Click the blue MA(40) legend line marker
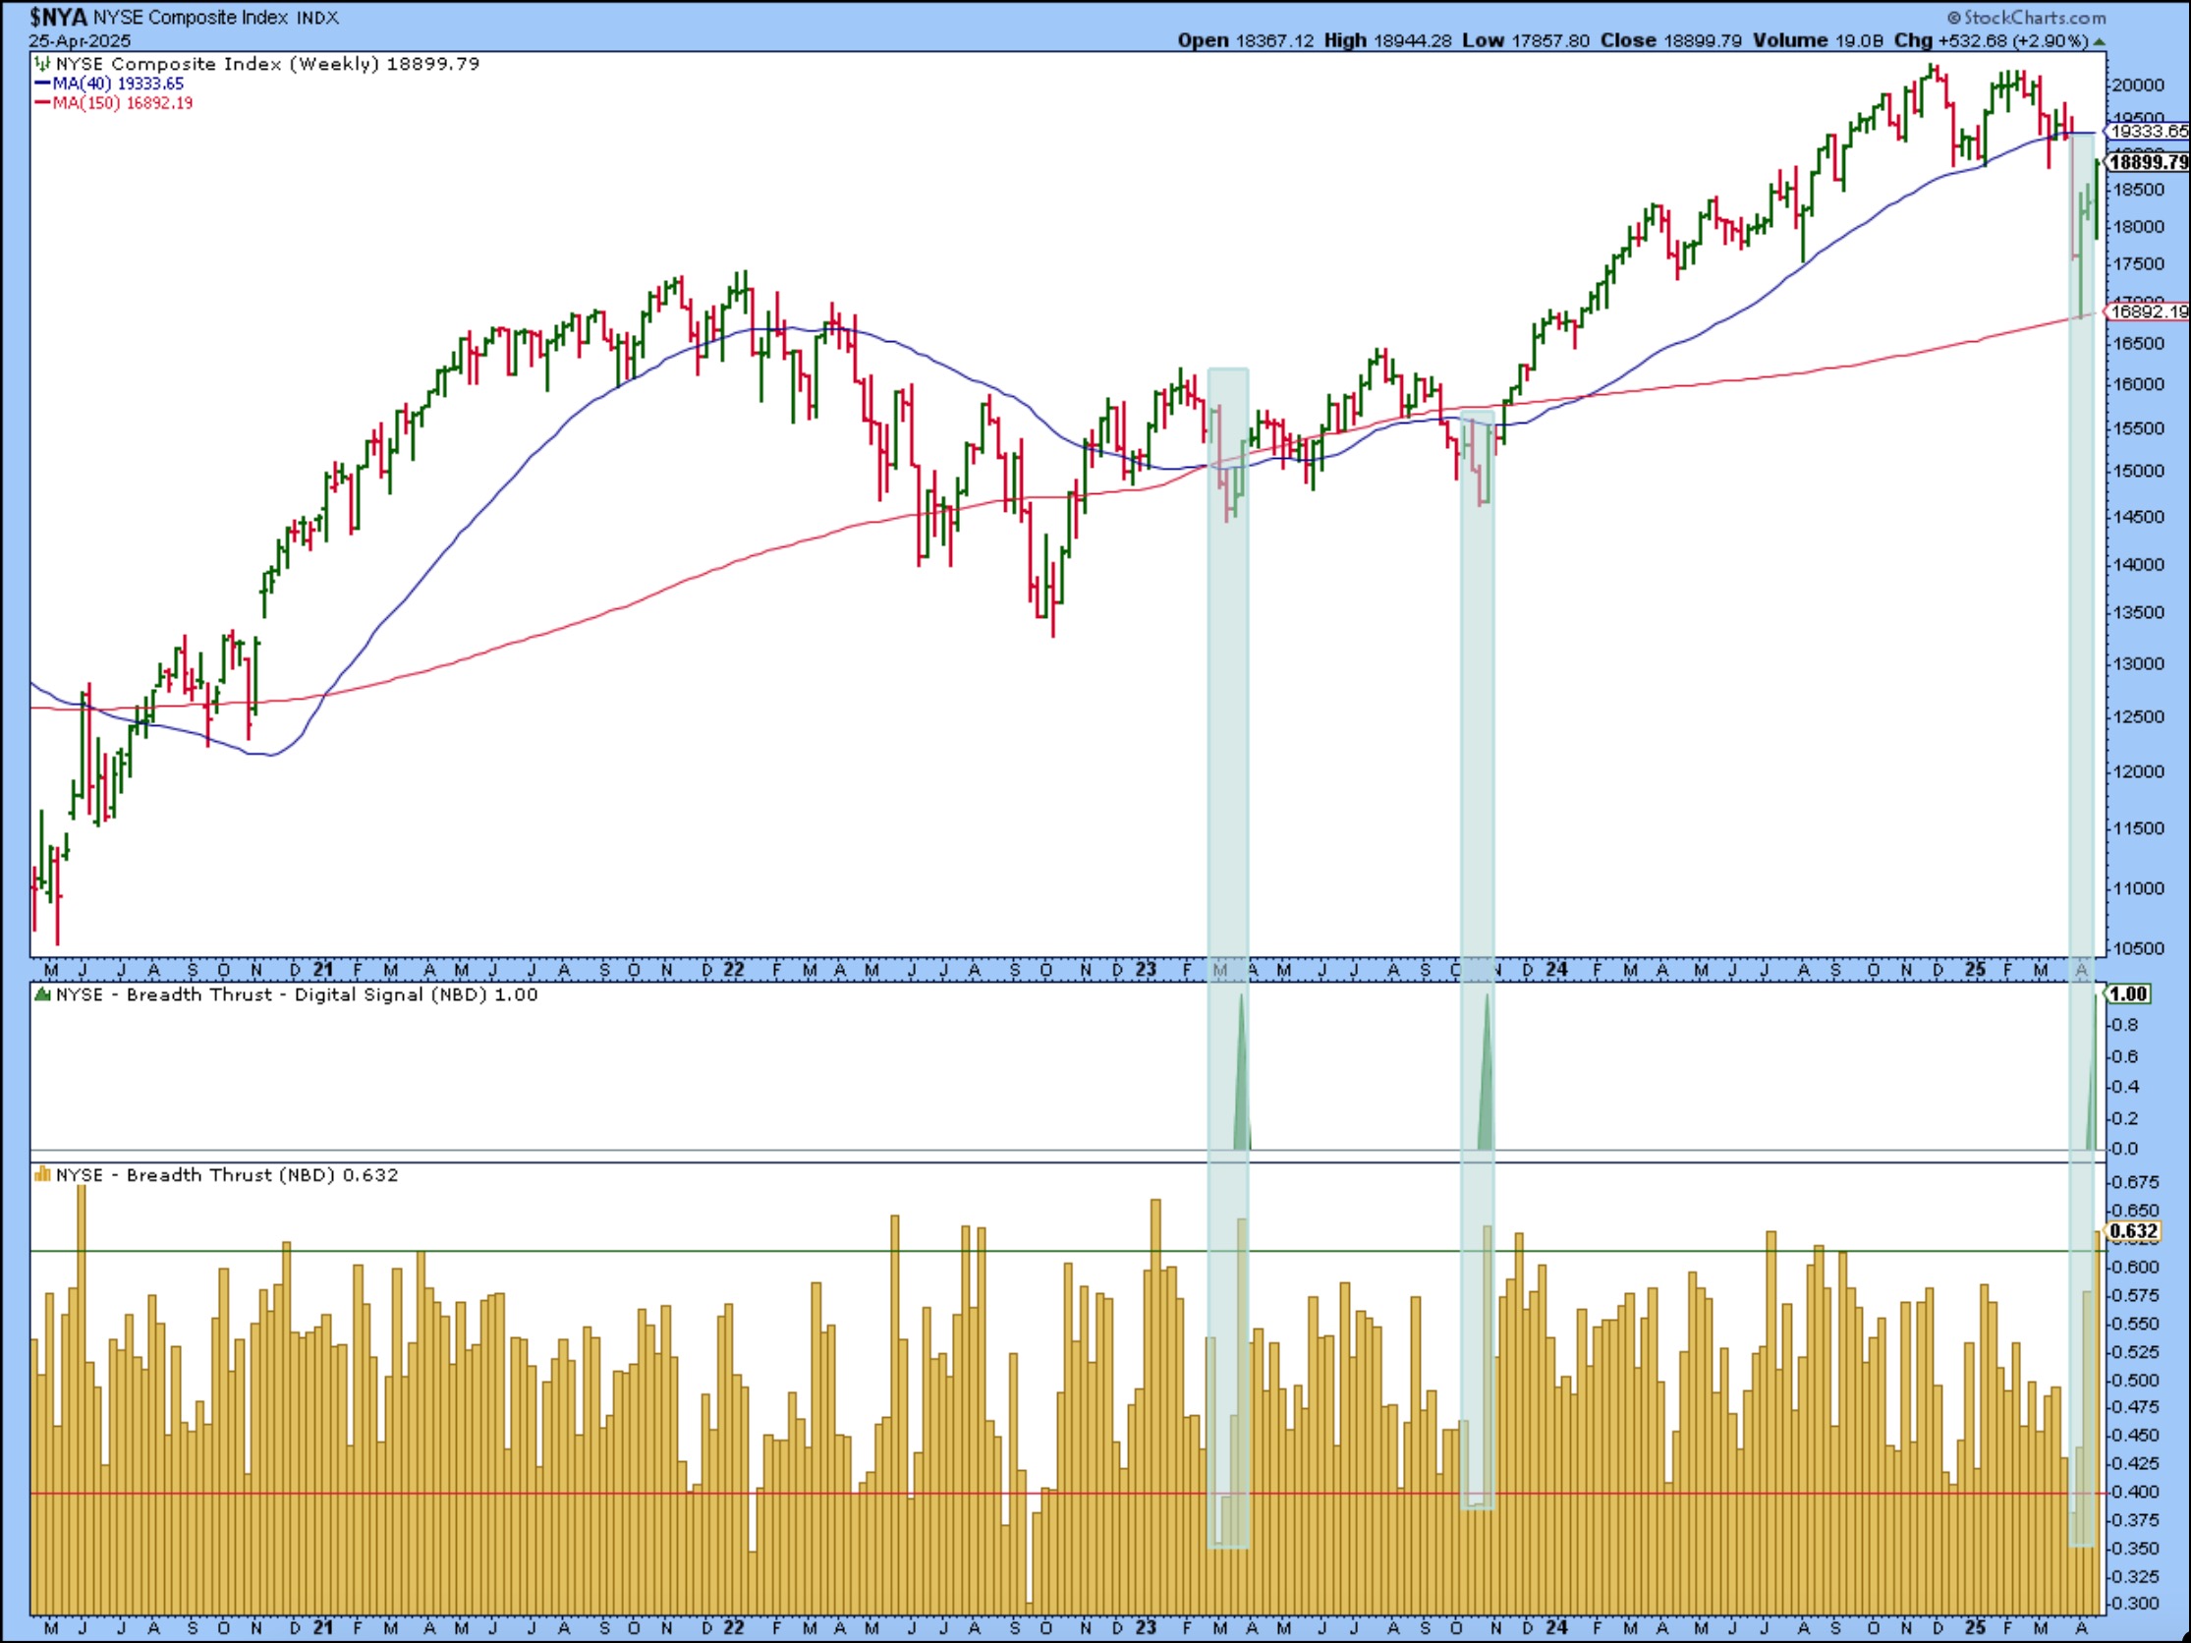This screenshot has height=1643, width=2191. [x=42, y=85]
